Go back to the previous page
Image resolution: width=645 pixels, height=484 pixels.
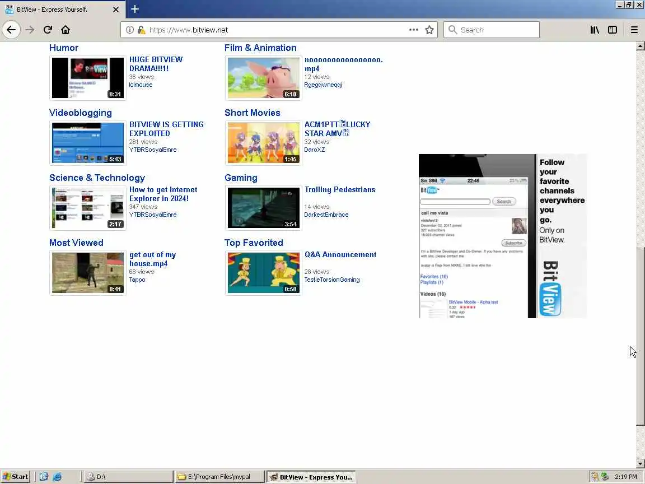(x=11, y=30)
